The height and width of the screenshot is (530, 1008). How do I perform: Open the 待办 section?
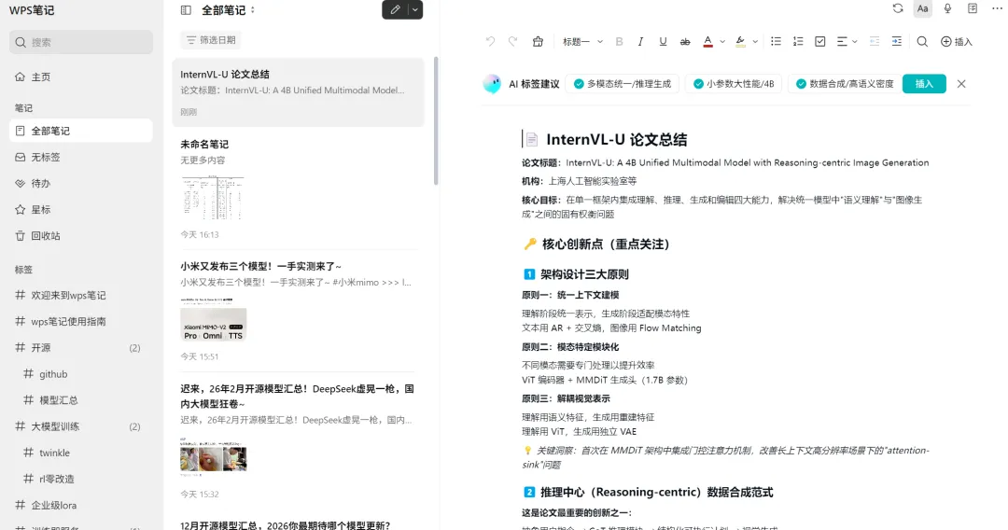[x=81, y=184]
